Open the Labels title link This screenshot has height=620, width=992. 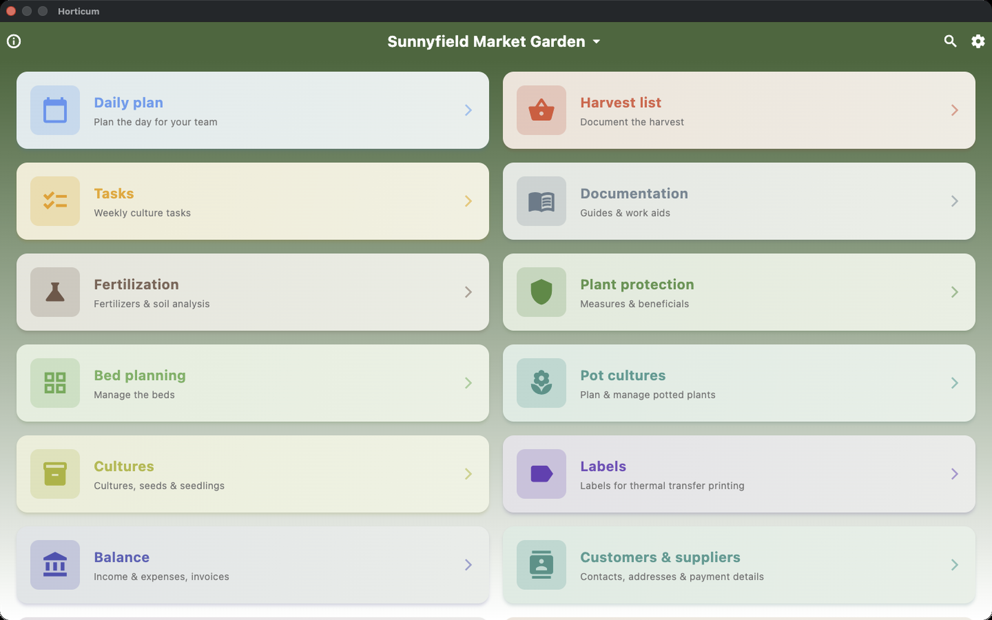tap(603, 467)
